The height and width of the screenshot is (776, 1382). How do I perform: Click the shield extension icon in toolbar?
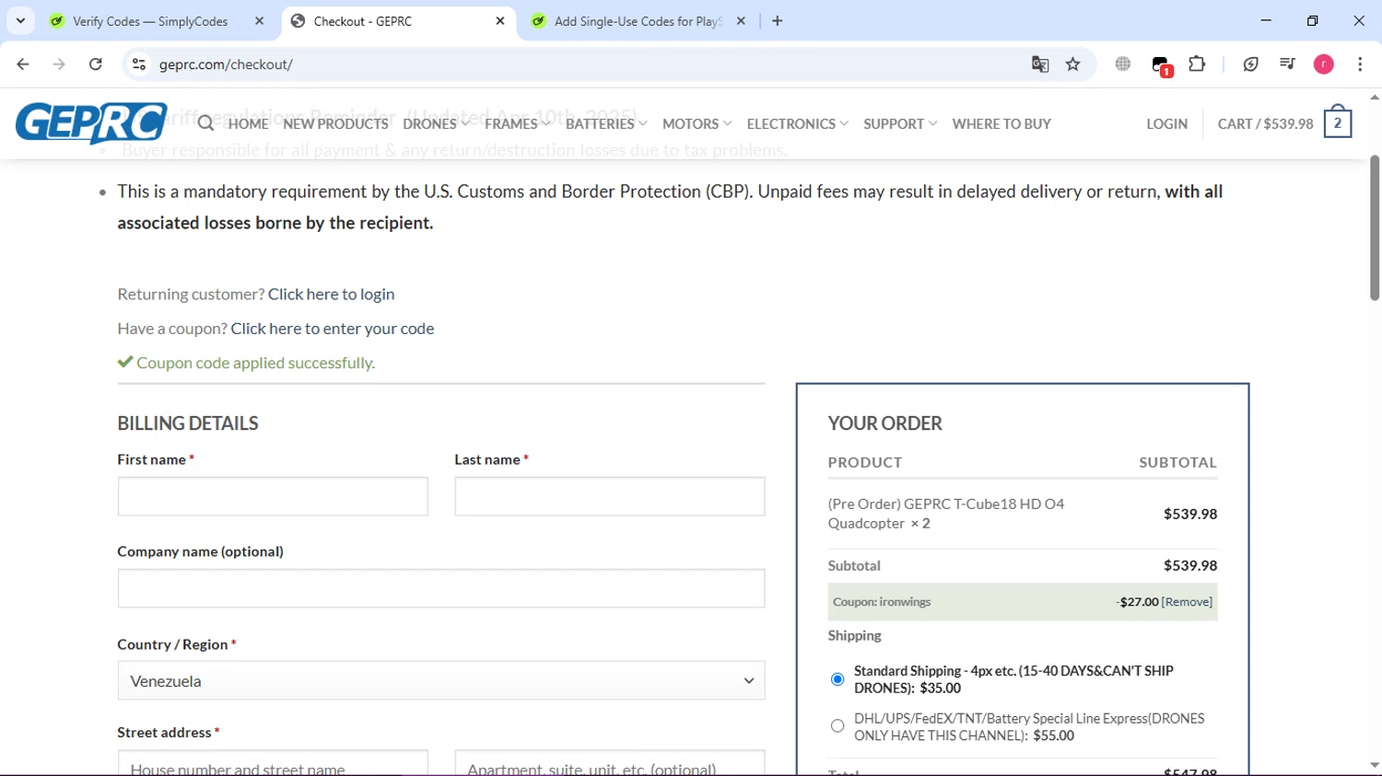tap(1251, 64)
